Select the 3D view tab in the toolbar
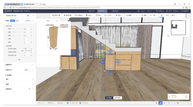The image size is (193, 107). (x=162, y=15)
